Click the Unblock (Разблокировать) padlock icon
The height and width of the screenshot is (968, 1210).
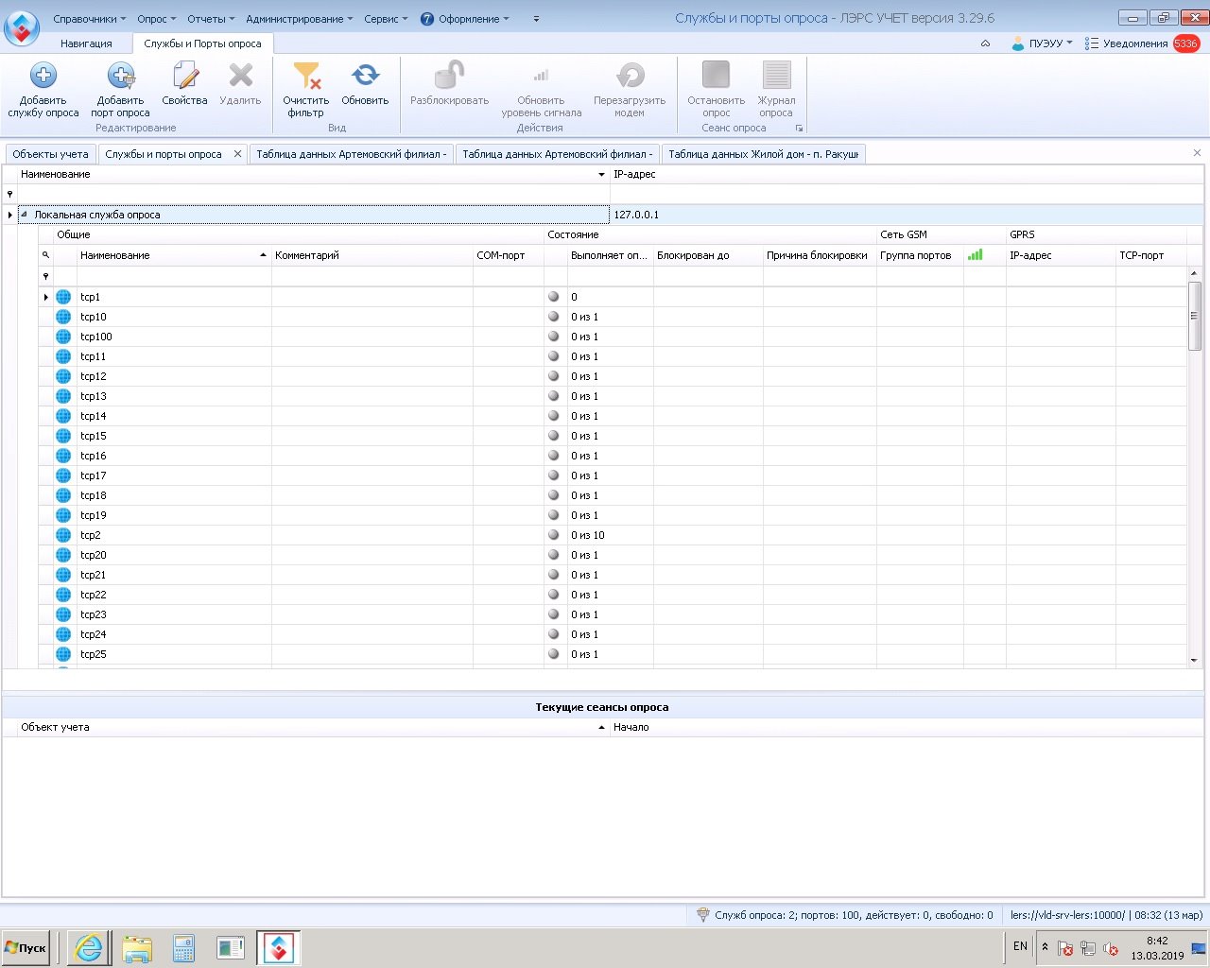click(x=449, y=76)
